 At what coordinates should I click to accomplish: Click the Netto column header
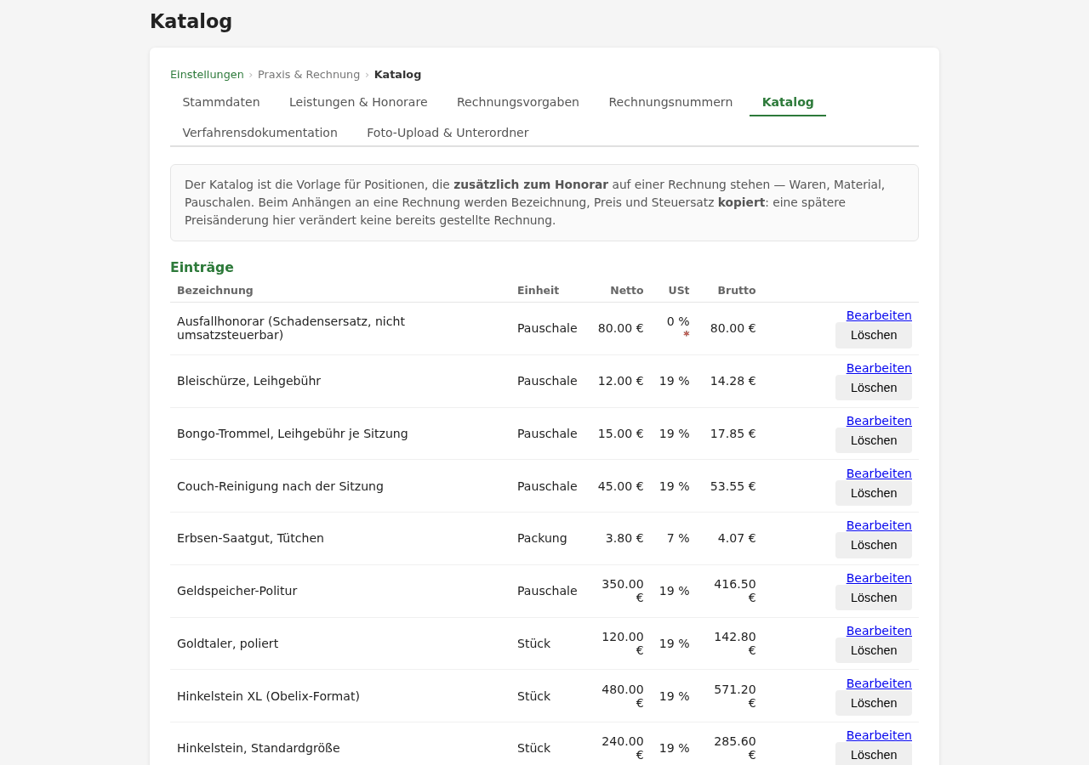[x=627, y=291]
